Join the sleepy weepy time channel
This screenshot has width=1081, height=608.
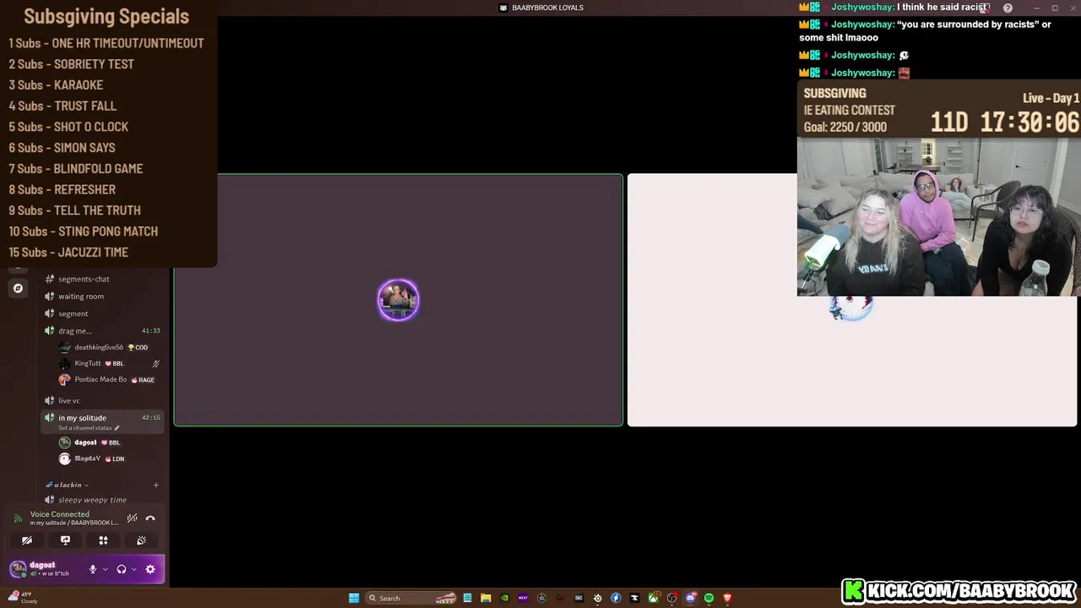click(x=92, y=500)
